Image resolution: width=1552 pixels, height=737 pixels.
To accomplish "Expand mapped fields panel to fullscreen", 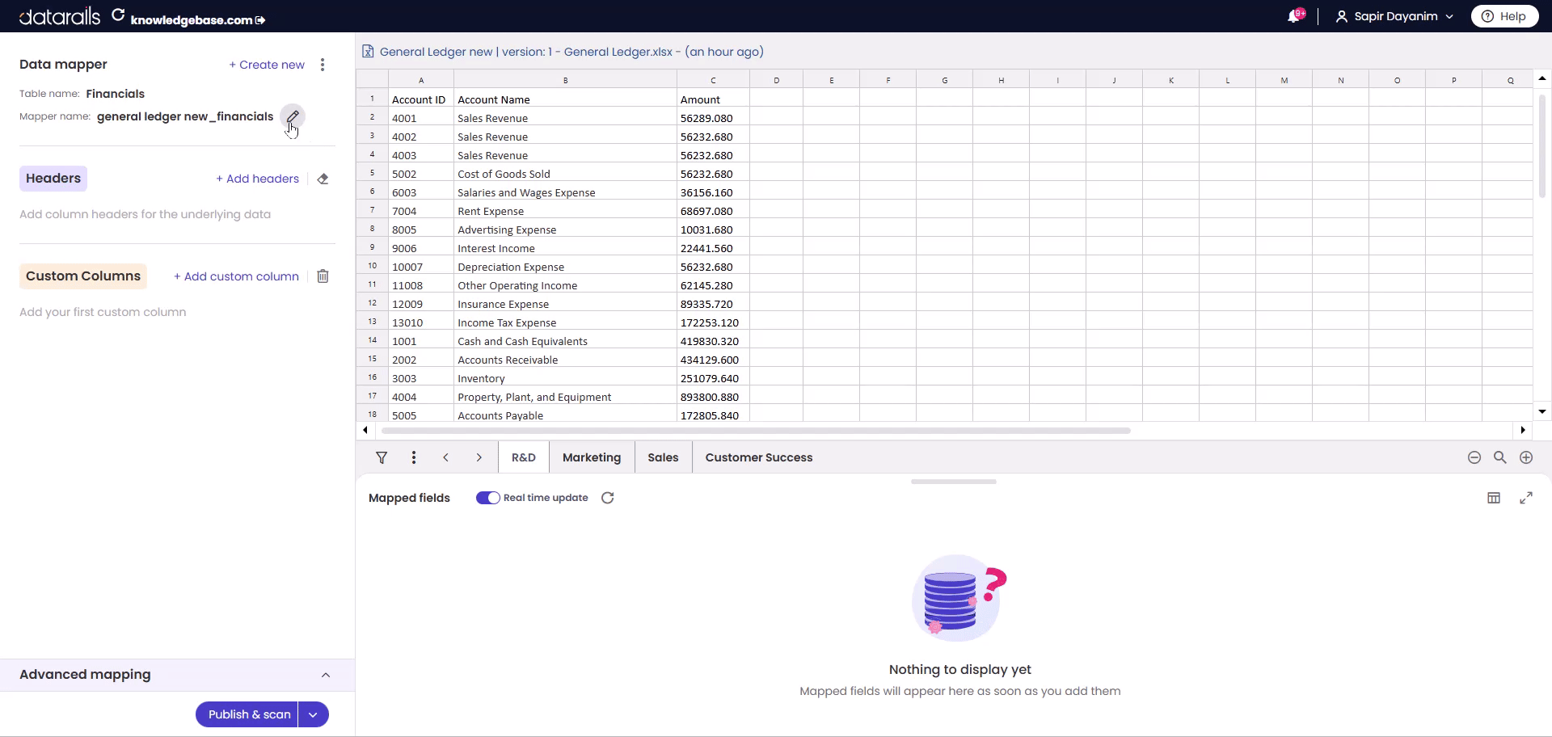I will pos(1527,498).
